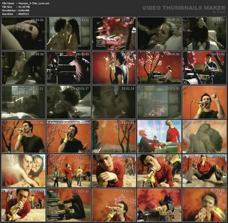
Task: Click the Video Thumbnails Maker title text
Action: (184, 8)
